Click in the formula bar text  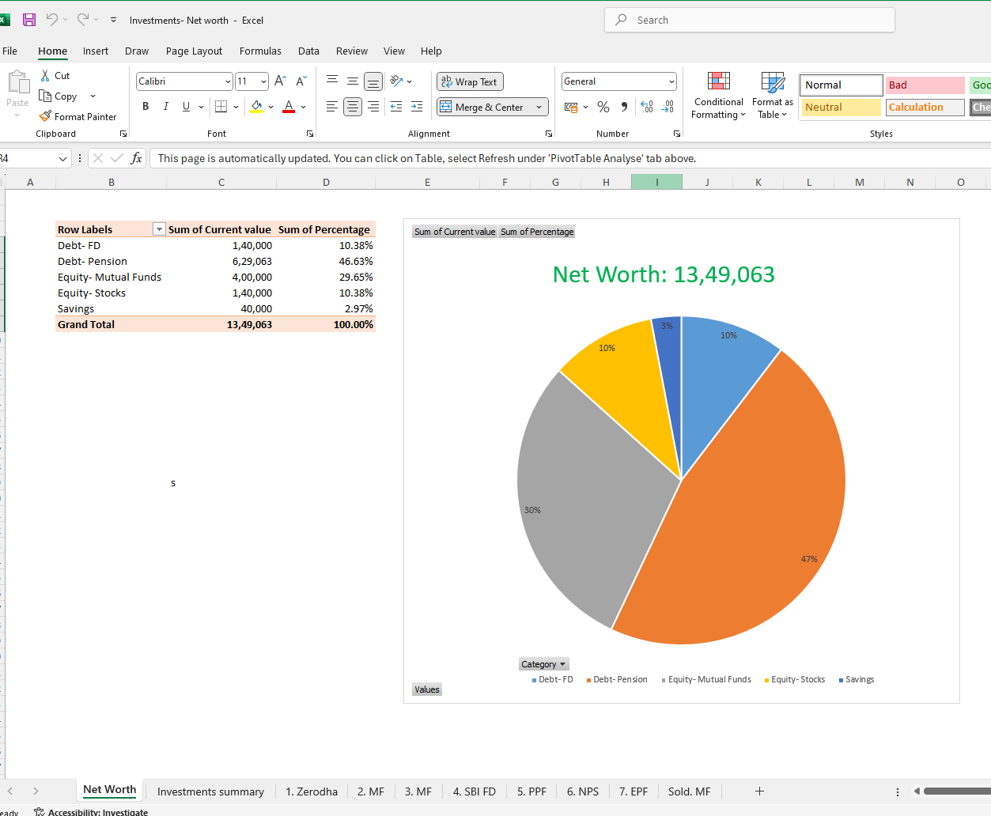[x=427, y=158]
